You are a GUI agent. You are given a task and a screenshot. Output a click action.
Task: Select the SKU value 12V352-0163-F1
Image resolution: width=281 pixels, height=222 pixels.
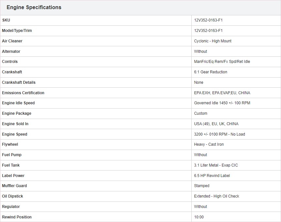coord(208,20)
